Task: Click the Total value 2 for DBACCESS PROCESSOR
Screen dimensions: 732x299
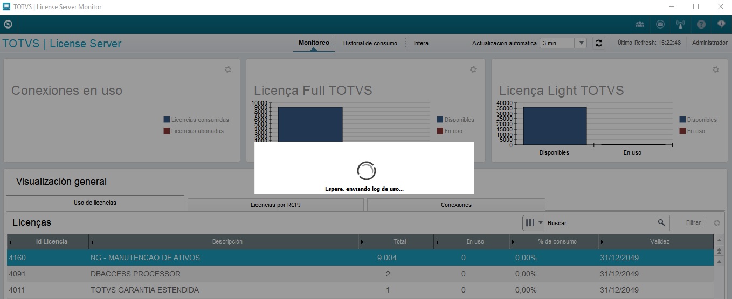Action: click(x=388, y=274)
